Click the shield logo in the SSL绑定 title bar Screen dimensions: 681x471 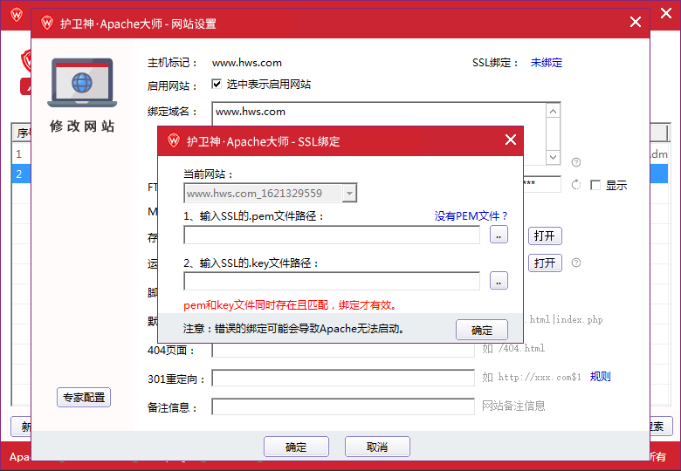pos(173,140)
